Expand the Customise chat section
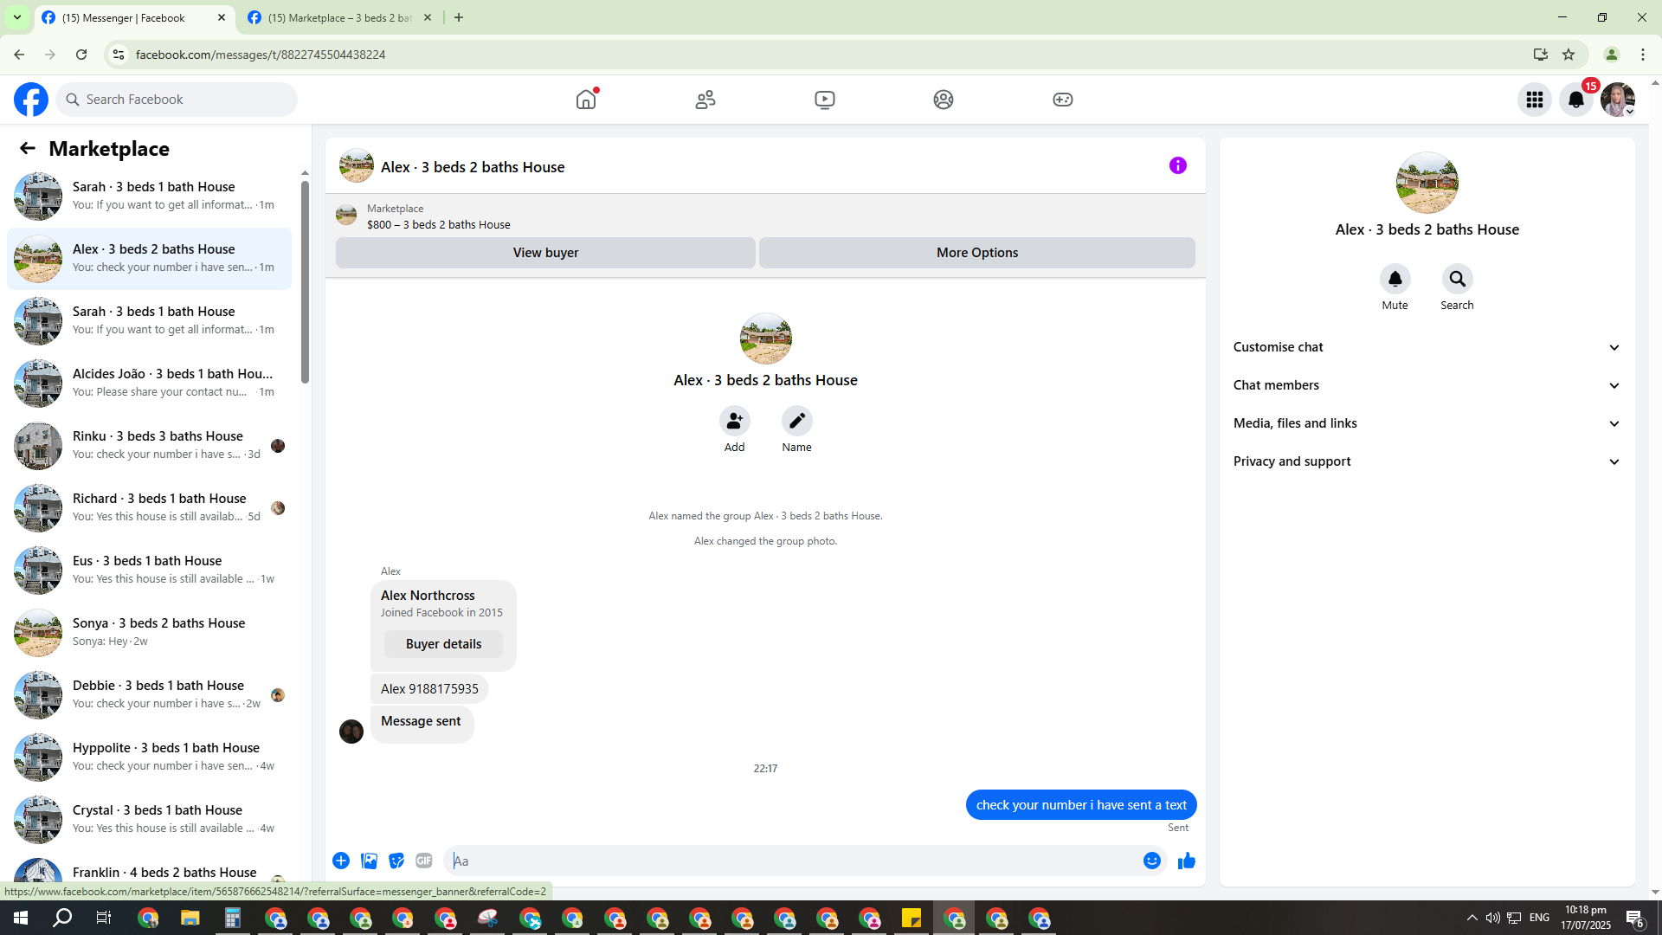Viewport: 1662px width, 935px height. [1427, 347]
